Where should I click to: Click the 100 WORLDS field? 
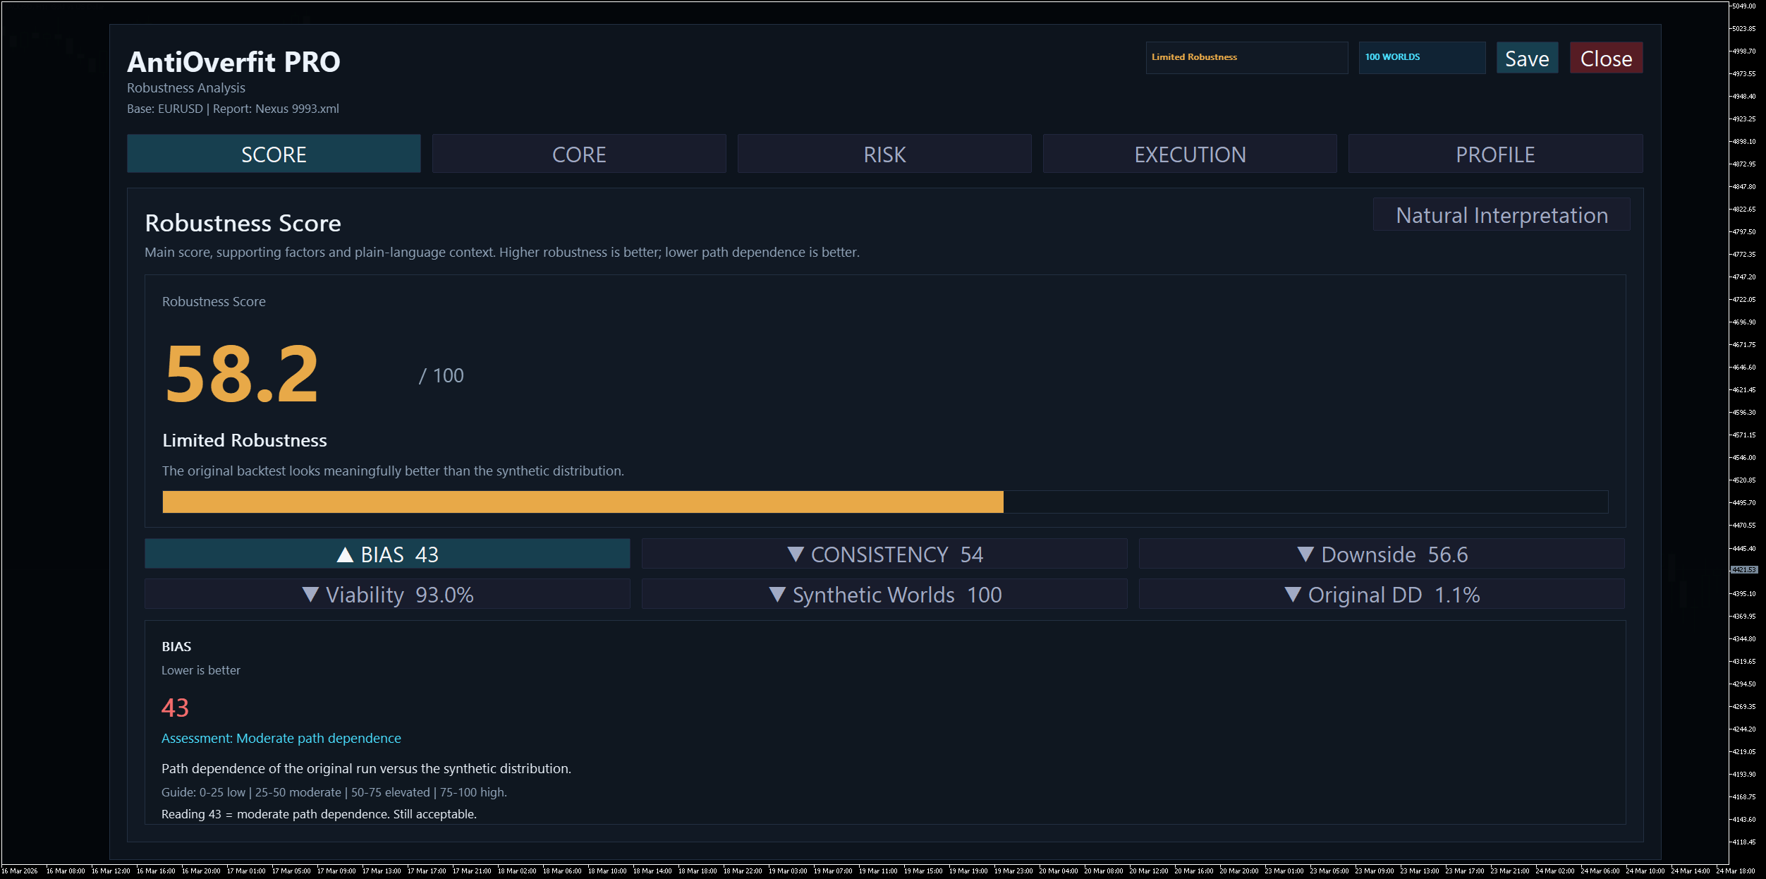click(x=1421, y=57)
